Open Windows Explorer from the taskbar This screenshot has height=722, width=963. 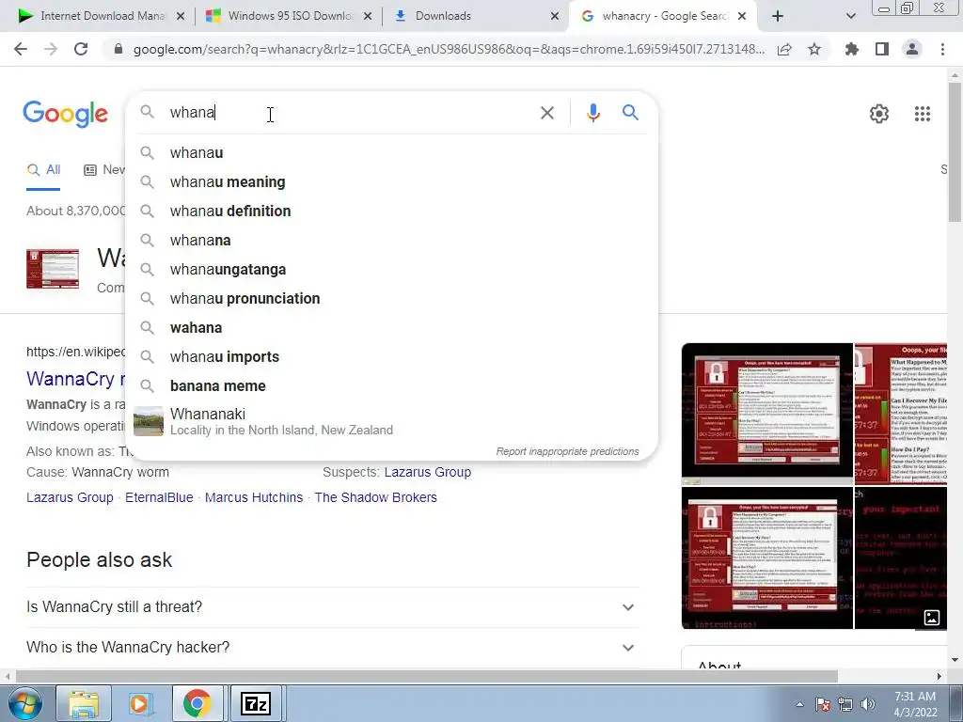84,703
